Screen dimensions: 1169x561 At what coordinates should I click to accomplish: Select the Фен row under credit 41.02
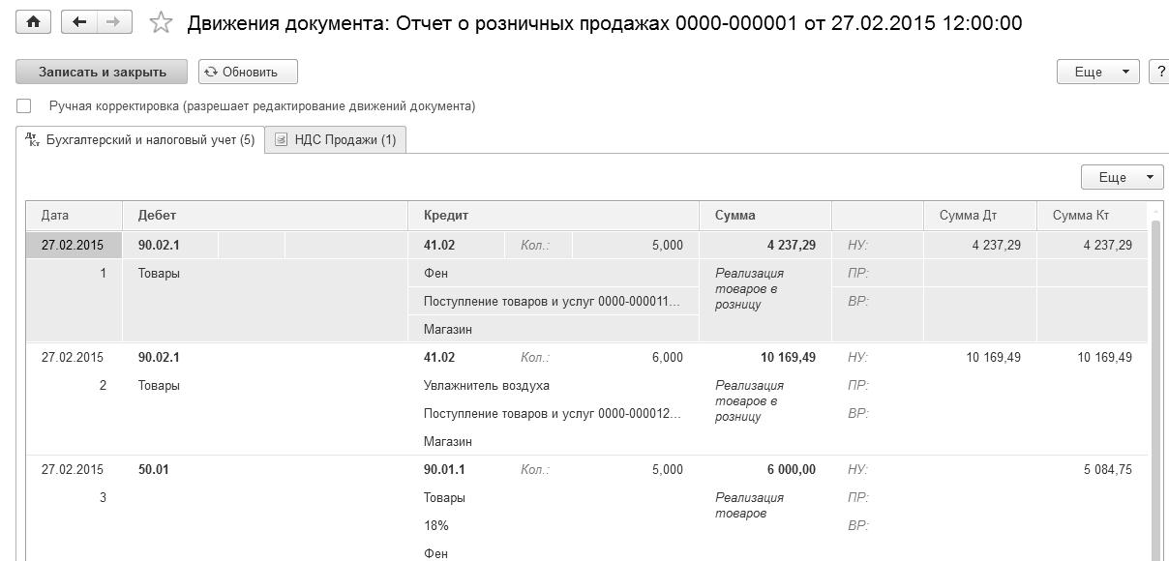tap(436, 274)
